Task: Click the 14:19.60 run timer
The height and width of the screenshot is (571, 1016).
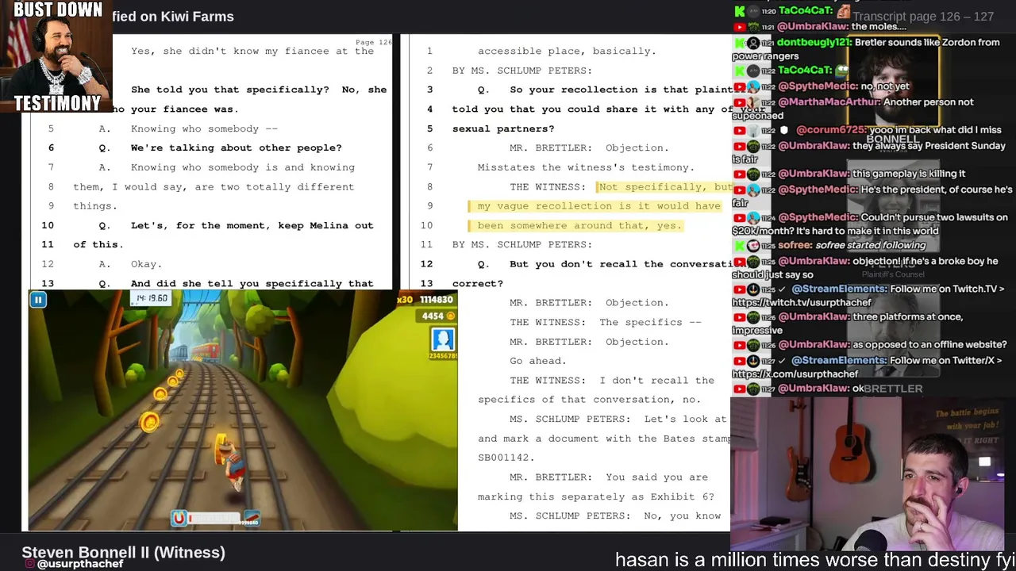Action: click(152, 298)
